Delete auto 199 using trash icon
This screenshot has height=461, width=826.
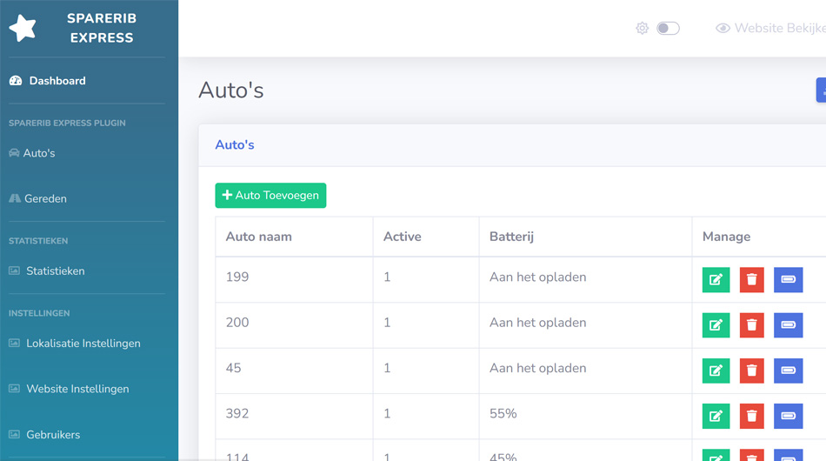click(x=752, y=280)
